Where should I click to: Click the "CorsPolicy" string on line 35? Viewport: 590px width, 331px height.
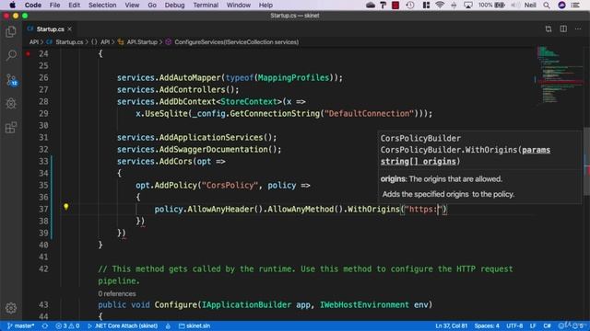pyautogui.click(x=230, y=185)
